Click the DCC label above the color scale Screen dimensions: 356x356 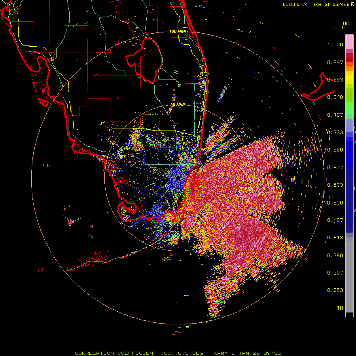click(x=347, y=23)
